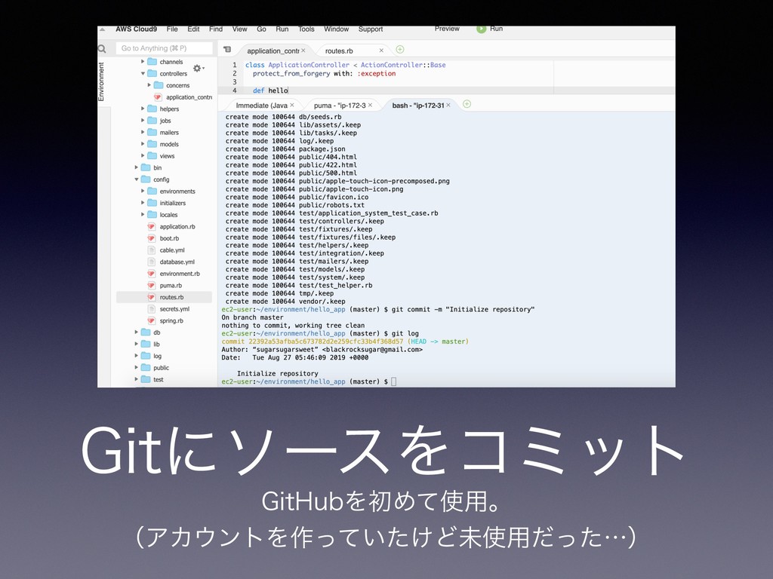
Task: Collapse the controllers folder arrow
Action: (x=143, y=74)
